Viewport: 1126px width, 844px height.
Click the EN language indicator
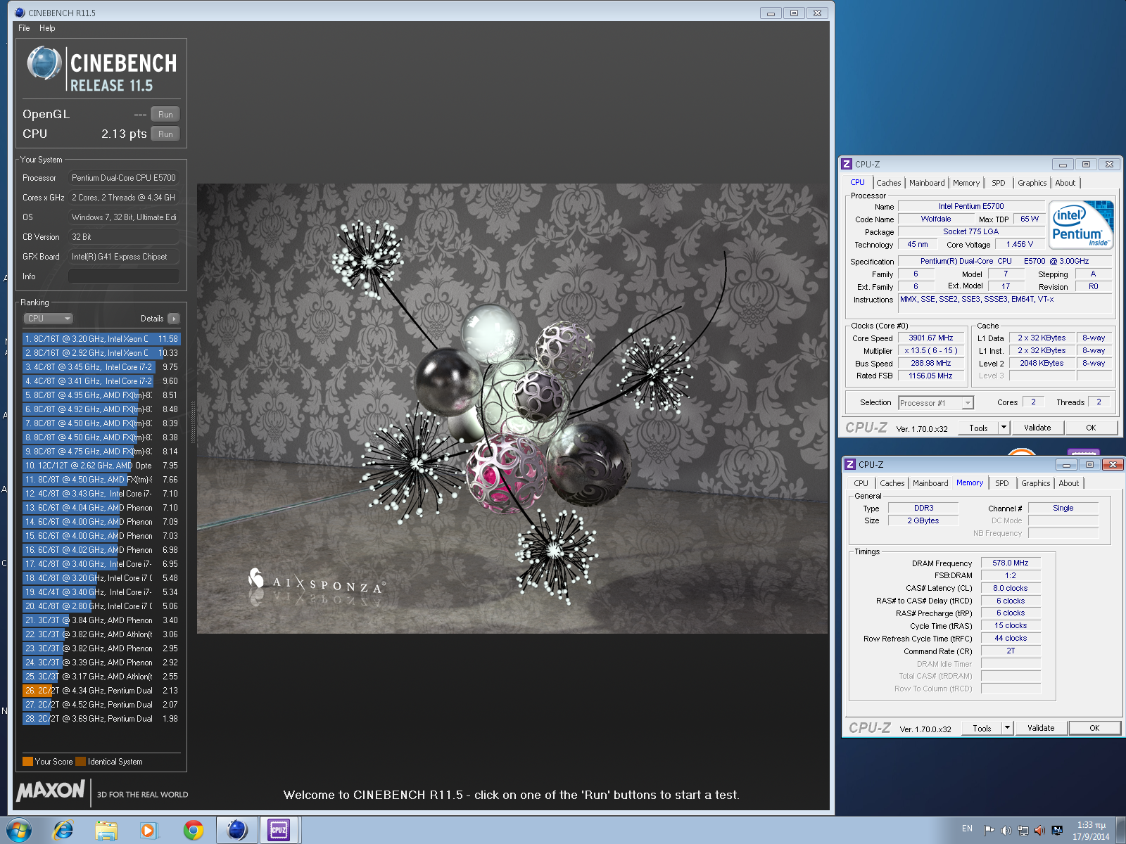point(967,829)
